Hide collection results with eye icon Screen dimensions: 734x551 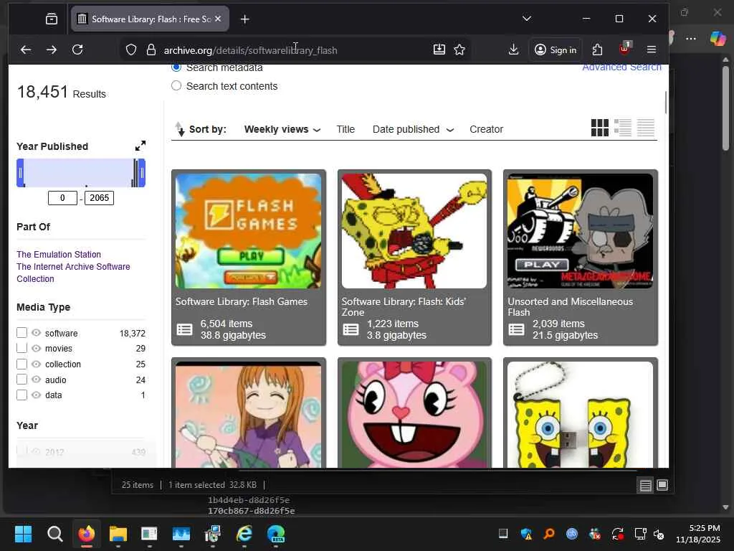pyautogui.click(x=36, y=364)
